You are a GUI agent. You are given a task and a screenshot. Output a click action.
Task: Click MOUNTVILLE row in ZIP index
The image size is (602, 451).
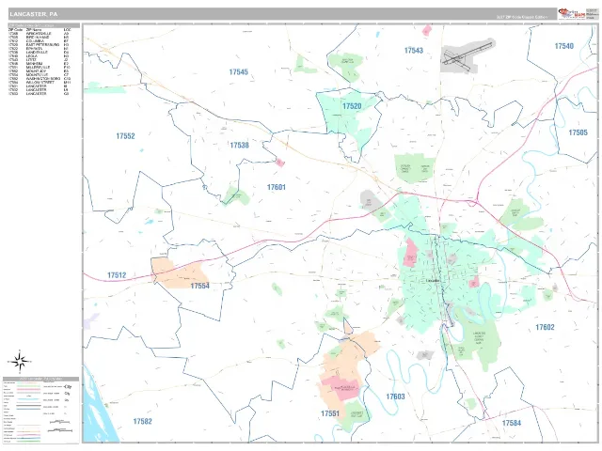(40, 75)
